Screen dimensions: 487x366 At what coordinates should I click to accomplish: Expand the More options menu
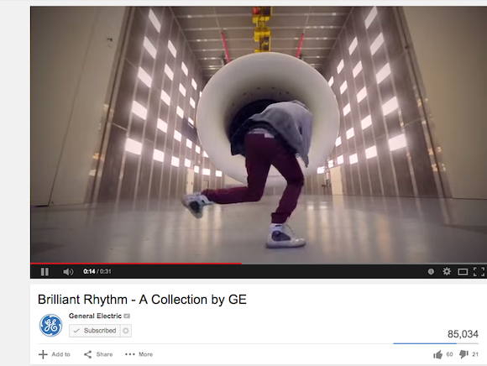coord(139,354)
